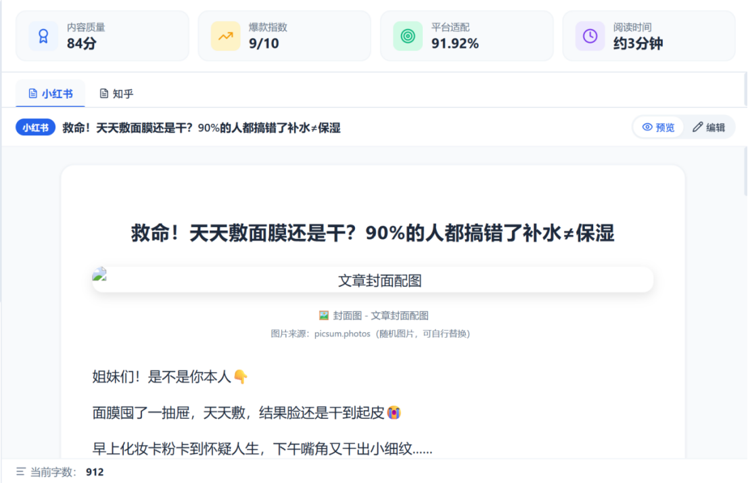Click the blue 小红书 platform badge
The image size is (748, 483).
tap(35, 127)
